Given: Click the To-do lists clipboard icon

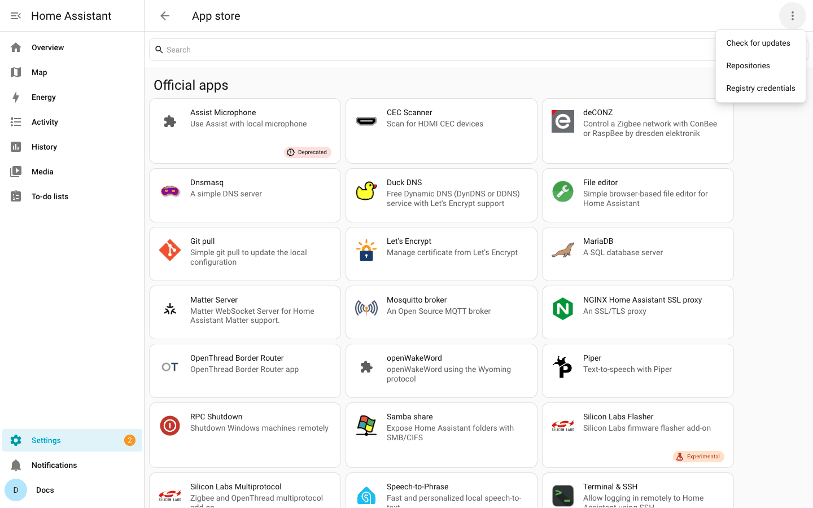Looking at the screenshot, I should (x=16, y=196).
